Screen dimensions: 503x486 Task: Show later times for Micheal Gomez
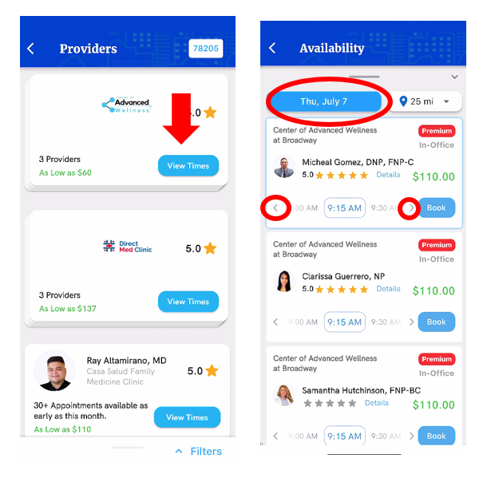tap(411, 208)
